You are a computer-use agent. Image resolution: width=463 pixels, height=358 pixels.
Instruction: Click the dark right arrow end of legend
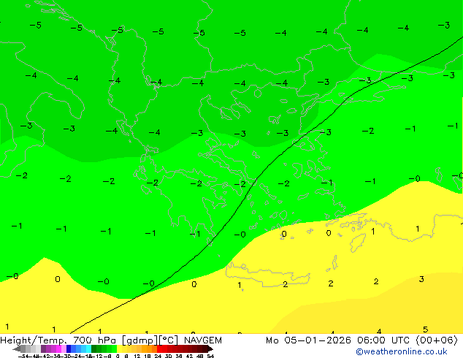pos(210,349)
